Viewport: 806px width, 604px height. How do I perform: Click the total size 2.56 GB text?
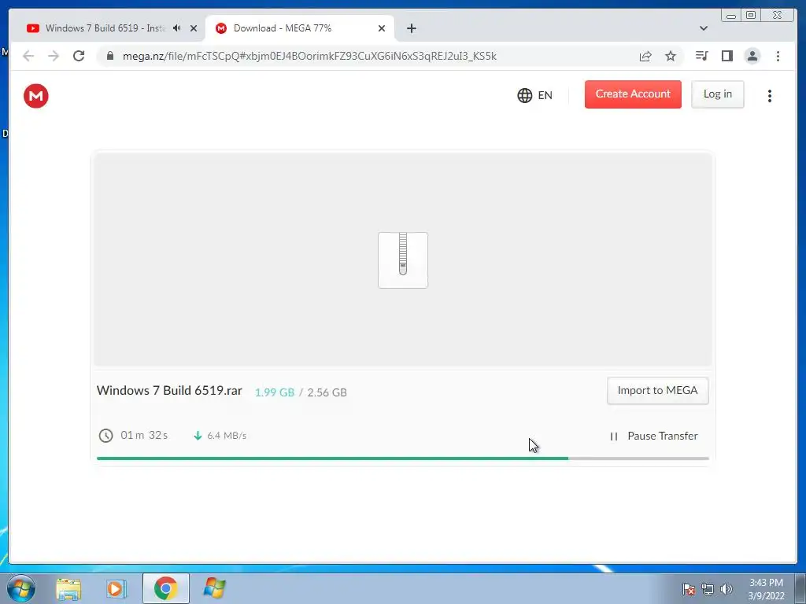327,392
